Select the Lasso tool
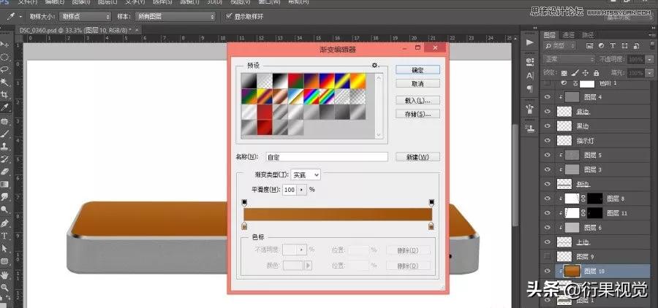 coord(5,69)
